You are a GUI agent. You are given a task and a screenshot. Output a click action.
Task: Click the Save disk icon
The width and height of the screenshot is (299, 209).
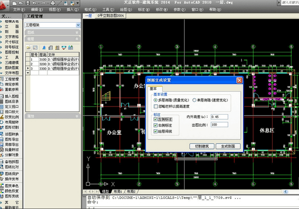(28, 3)
